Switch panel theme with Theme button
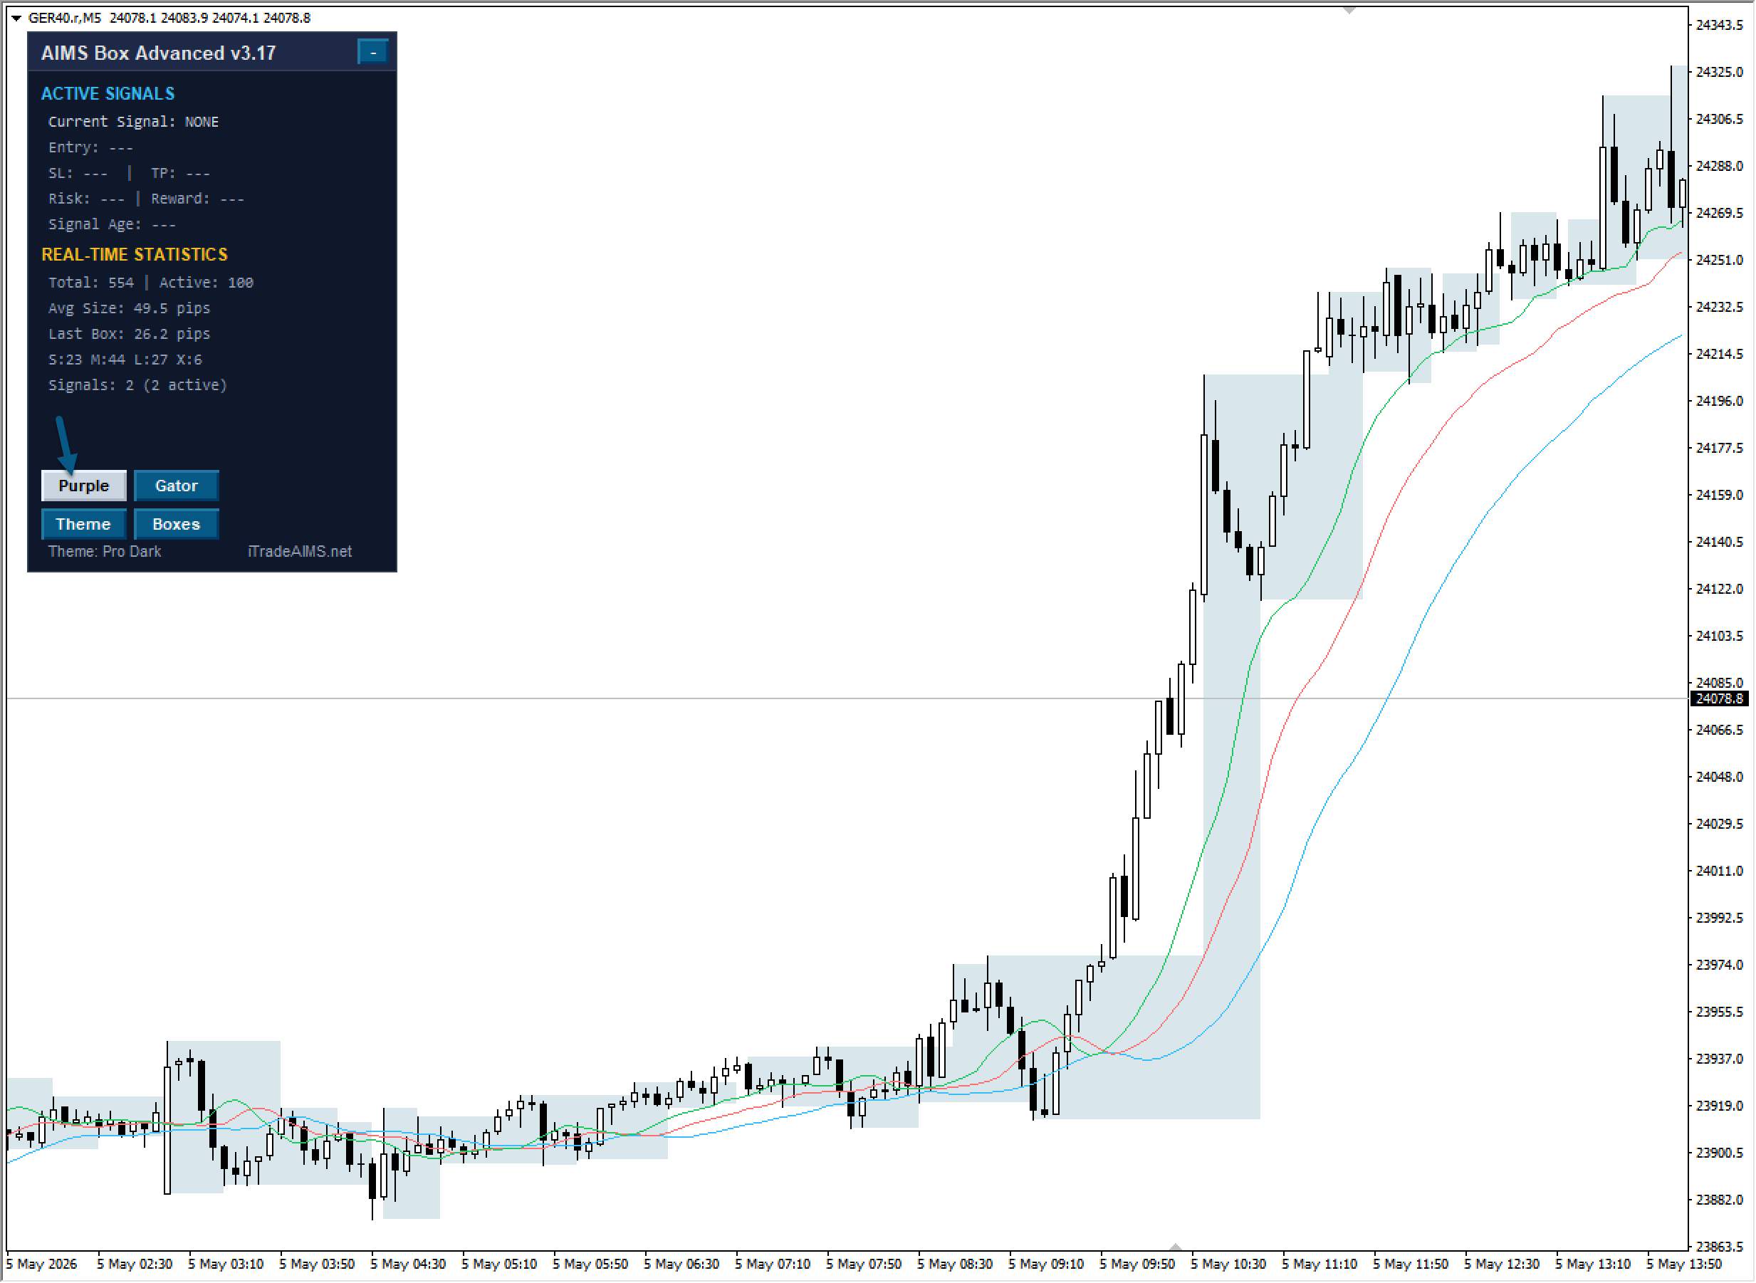 coord(84,524)
